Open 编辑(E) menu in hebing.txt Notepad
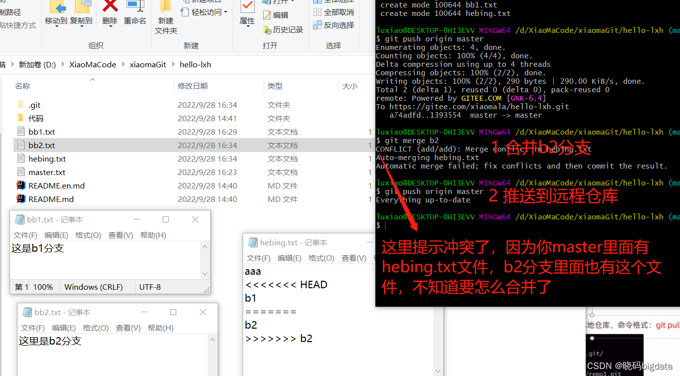 pyautogui.click(x=290, y=258)
